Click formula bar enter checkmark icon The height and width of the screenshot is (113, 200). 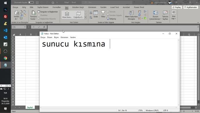coord(39,27)
